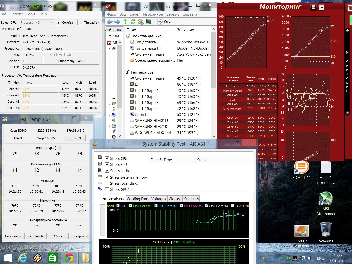Expand the storage node in AIDA64 tree
Screen dimensions: 352x264
[x=110, y=126]
